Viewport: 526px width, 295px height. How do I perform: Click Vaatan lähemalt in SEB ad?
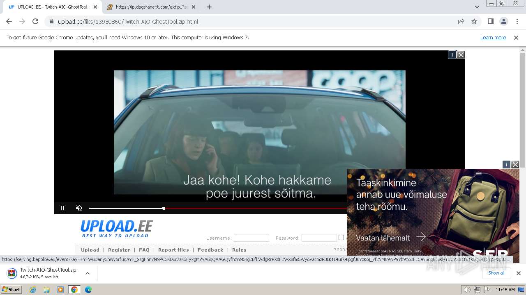tap(390, 237)
